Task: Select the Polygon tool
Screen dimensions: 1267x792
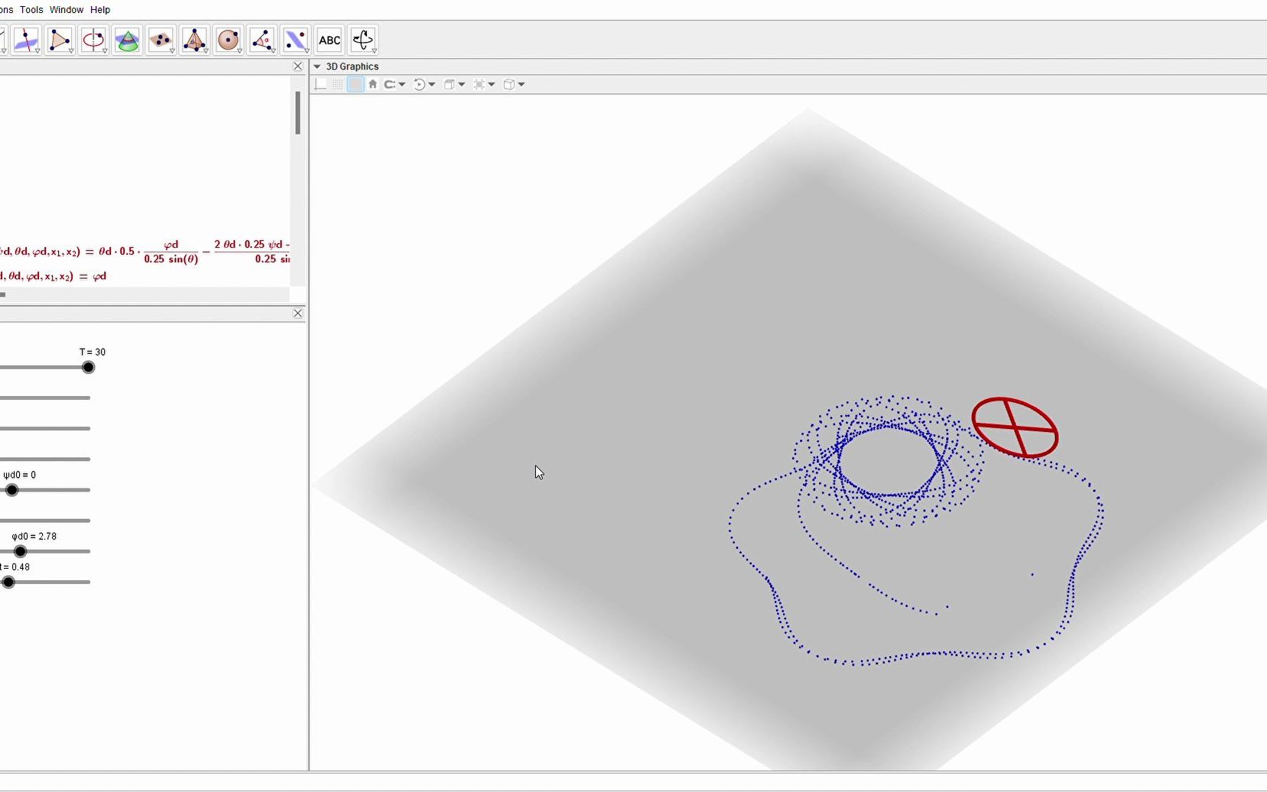Action: coord(61,40)
